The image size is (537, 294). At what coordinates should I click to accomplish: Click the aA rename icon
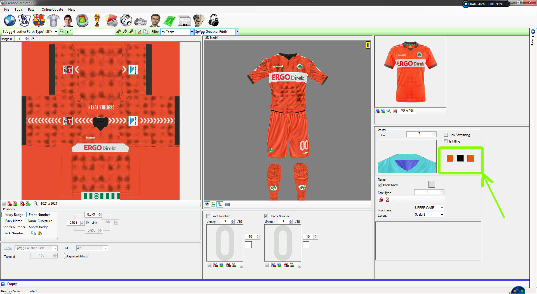69,32
